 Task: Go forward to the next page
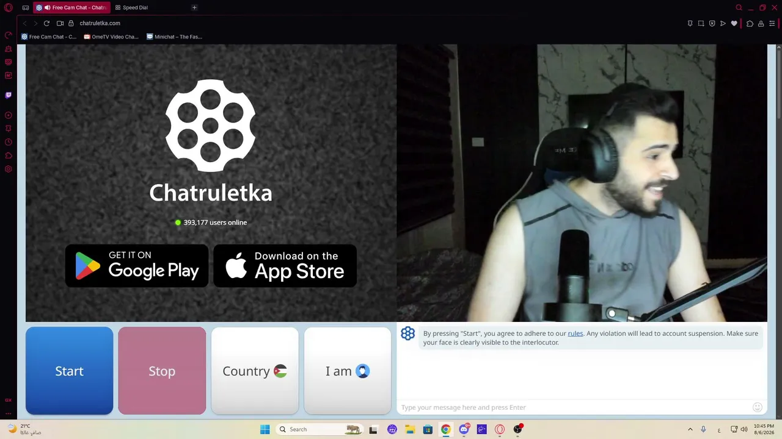(35, 23)
